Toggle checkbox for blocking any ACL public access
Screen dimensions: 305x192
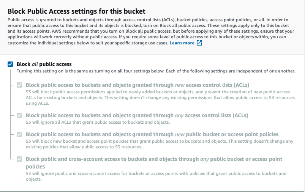[19, 115]
